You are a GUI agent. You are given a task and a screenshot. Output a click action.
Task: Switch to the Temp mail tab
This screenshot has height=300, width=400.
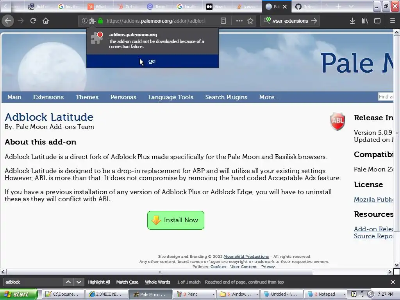158,7
